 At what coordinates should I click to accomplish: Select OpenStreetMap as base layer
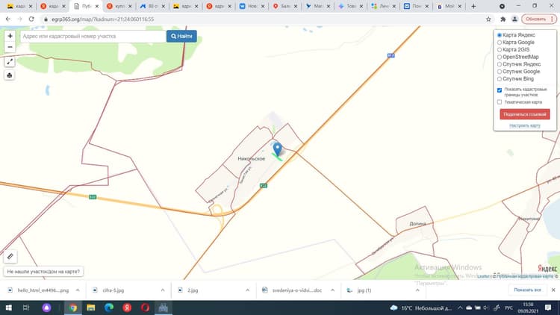pos(500,57)
